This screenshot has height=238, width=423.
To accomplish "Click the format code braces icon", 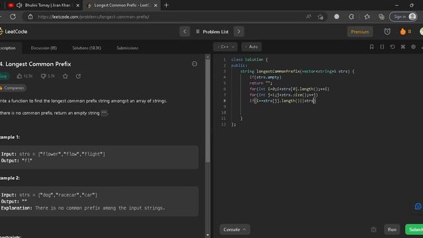I will [382, 47].
